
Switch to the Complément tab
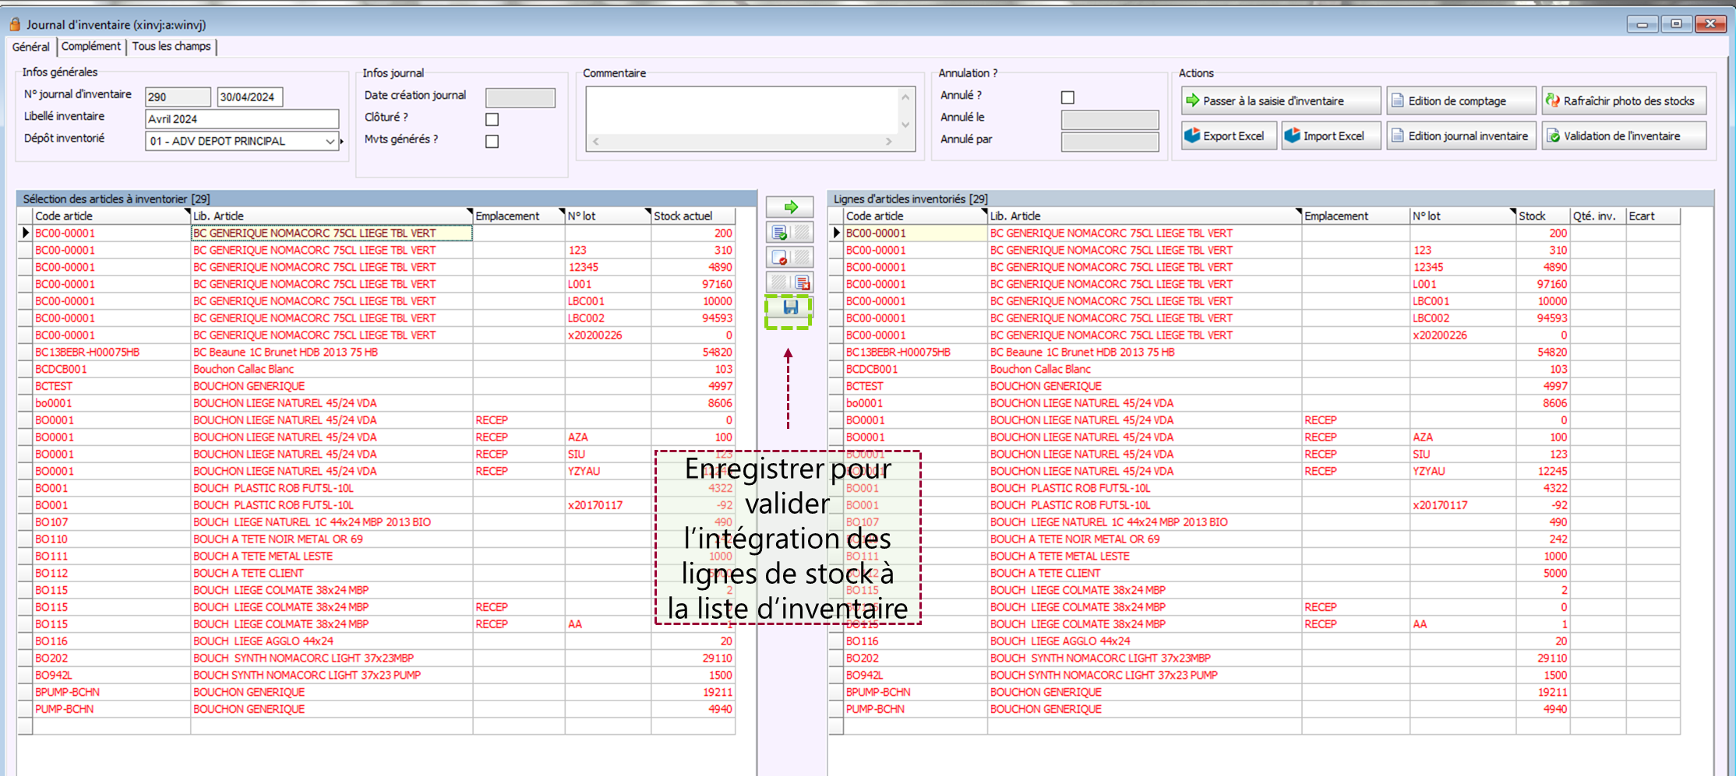(x=91, y=47)
